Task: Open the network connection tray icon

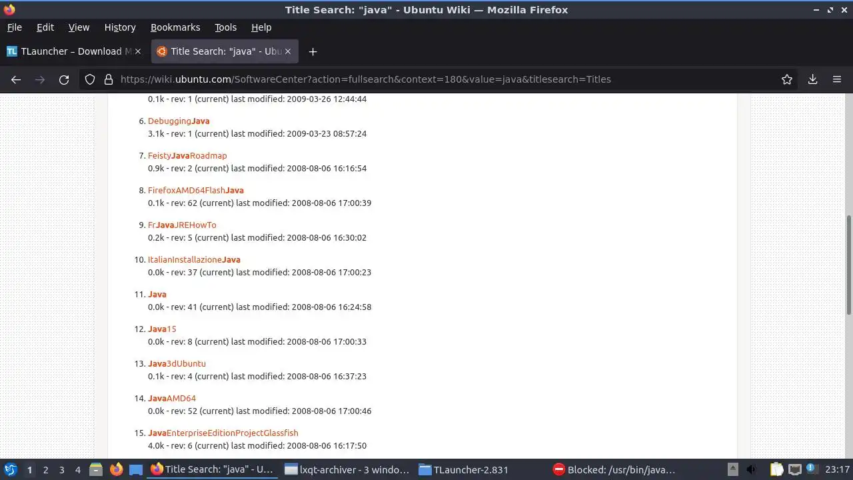Action: pyautogui.click(x=794, y=469)
